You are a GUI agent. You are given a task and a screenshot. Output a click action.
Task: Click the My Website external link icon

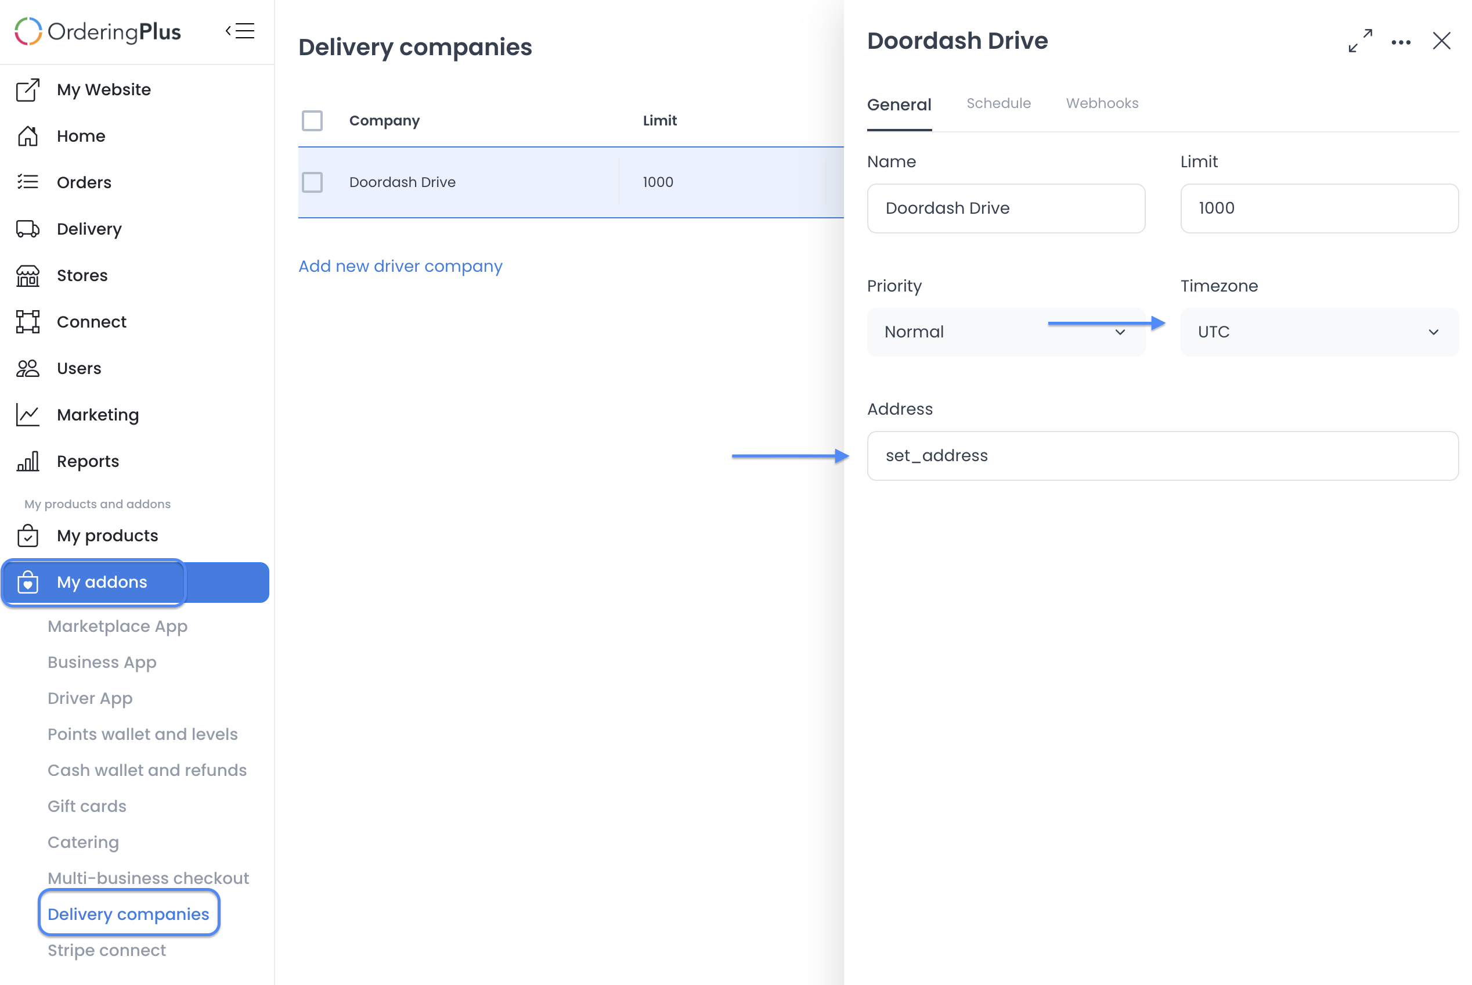[28, 90]
